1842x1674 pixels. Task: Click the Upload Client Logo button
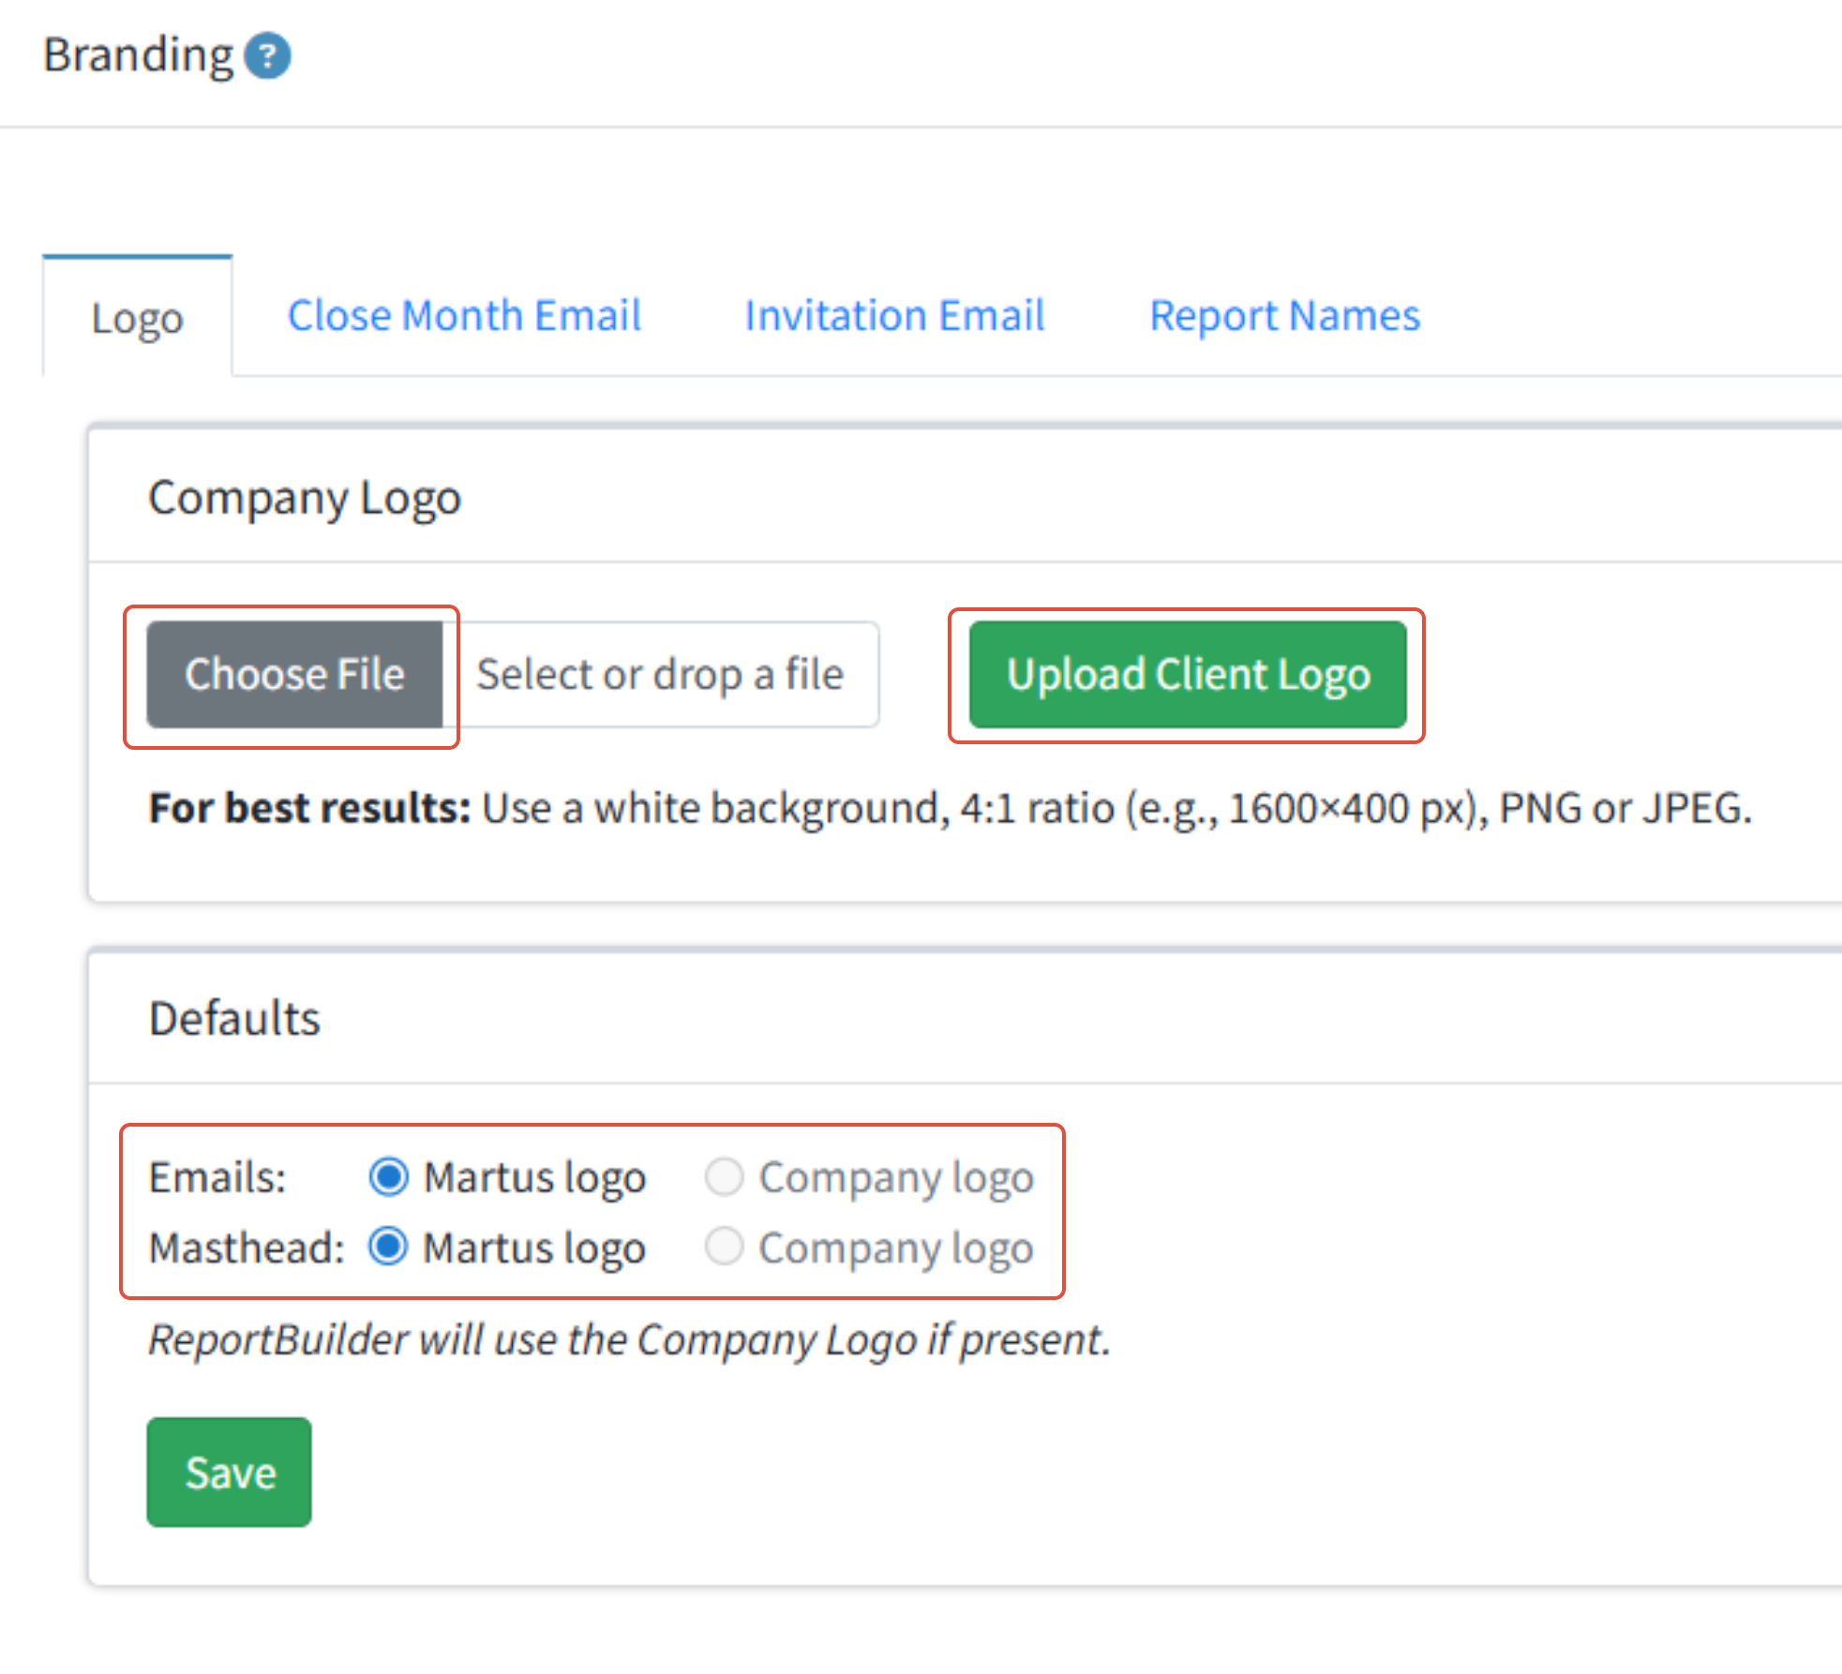point(1188,675)
